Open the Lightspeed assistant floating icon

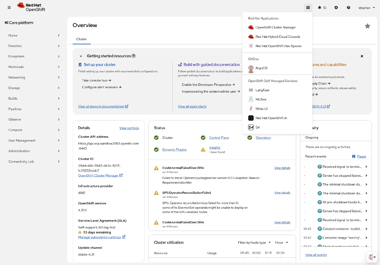372,257
